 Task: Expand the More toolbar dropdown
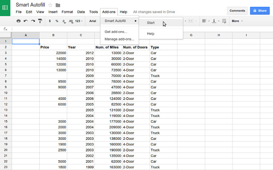[237, 21]
